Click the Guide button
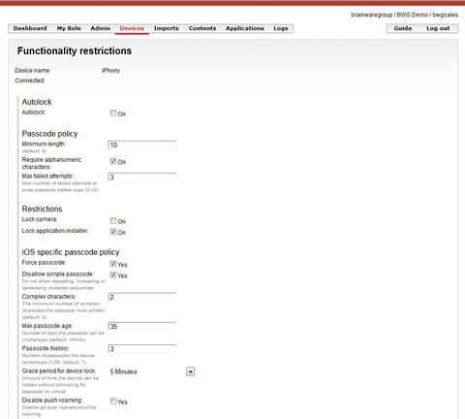Viewport: 465px width, 419px height. coord(403,28)
